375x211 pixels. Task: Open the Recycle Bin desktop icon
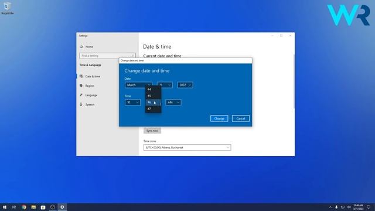tap(7, 8)
